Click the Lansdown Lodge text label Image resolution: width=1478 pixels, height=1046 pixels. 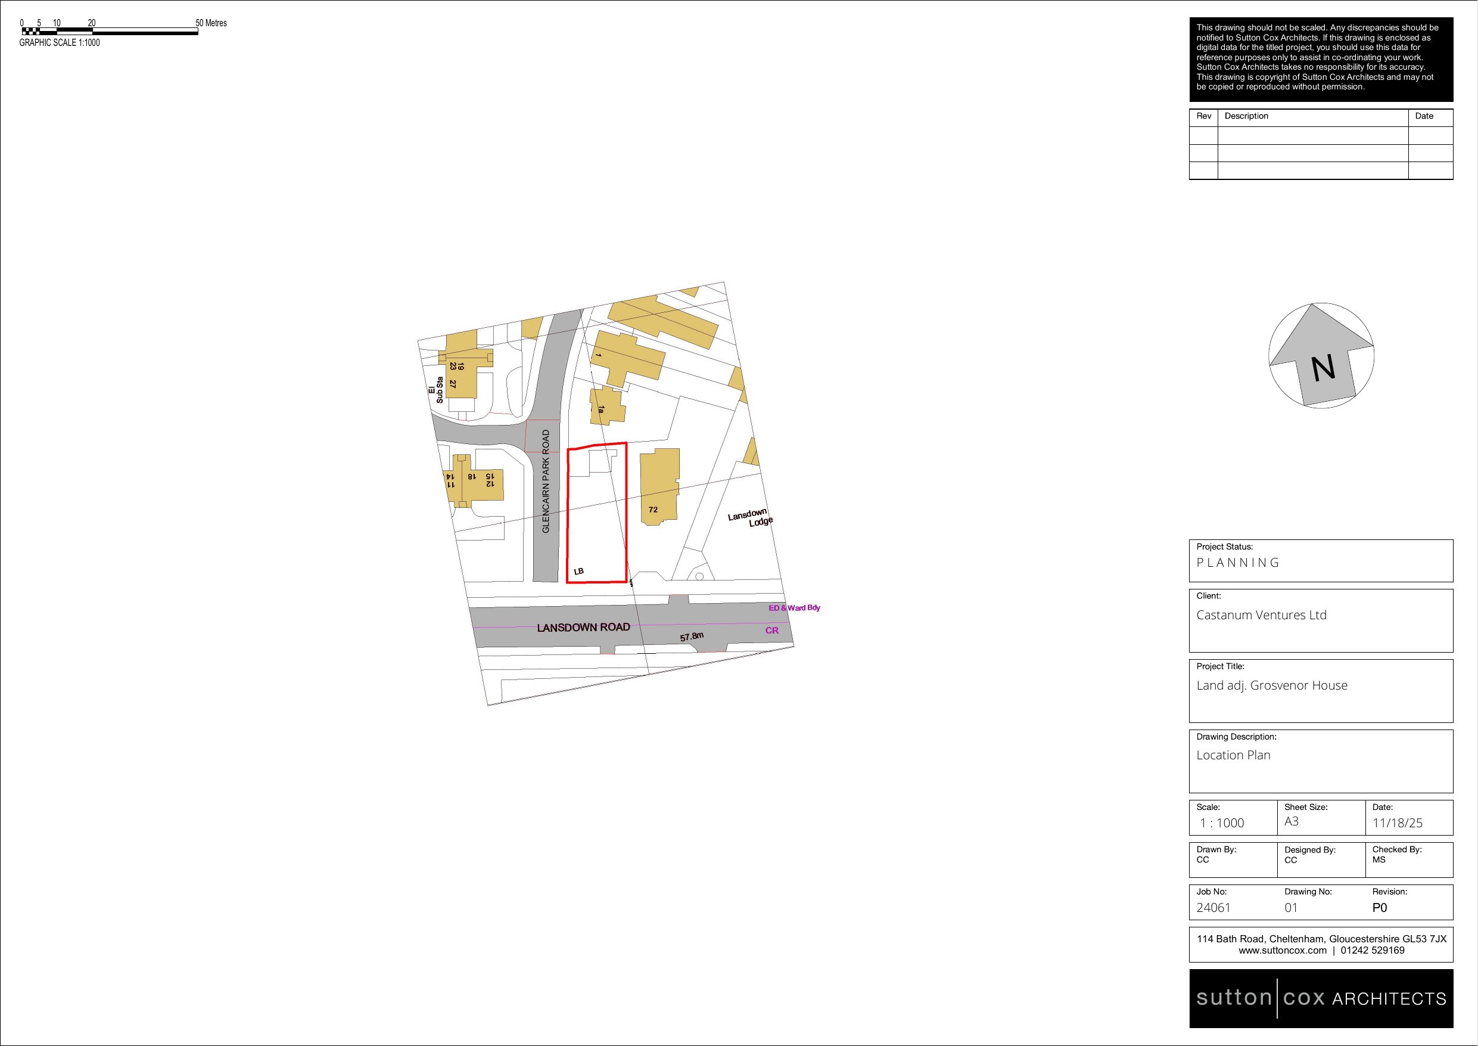751,519
